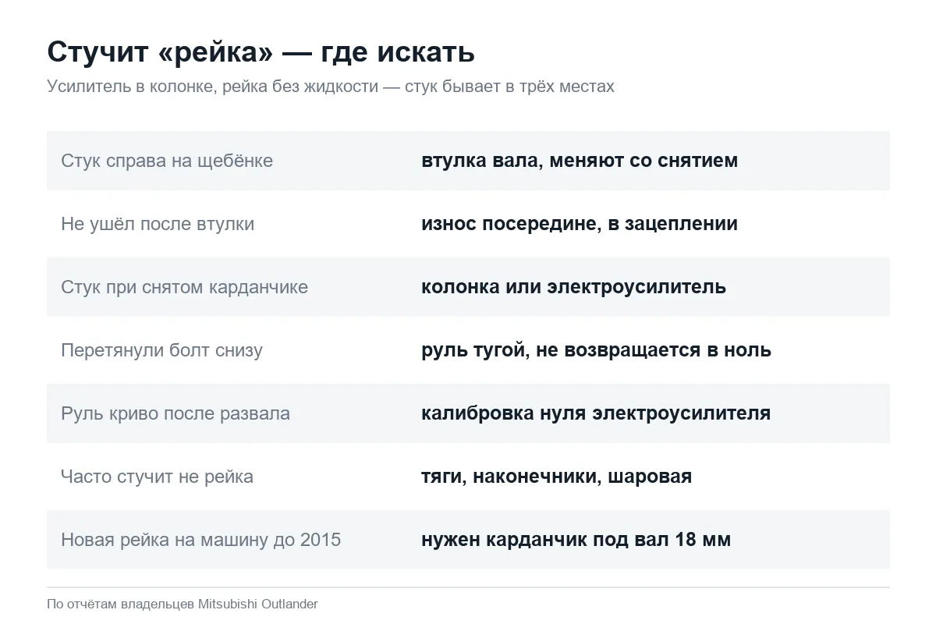
Task: Select «Перетянули болт снизу» cell
Action: point(161,350)
